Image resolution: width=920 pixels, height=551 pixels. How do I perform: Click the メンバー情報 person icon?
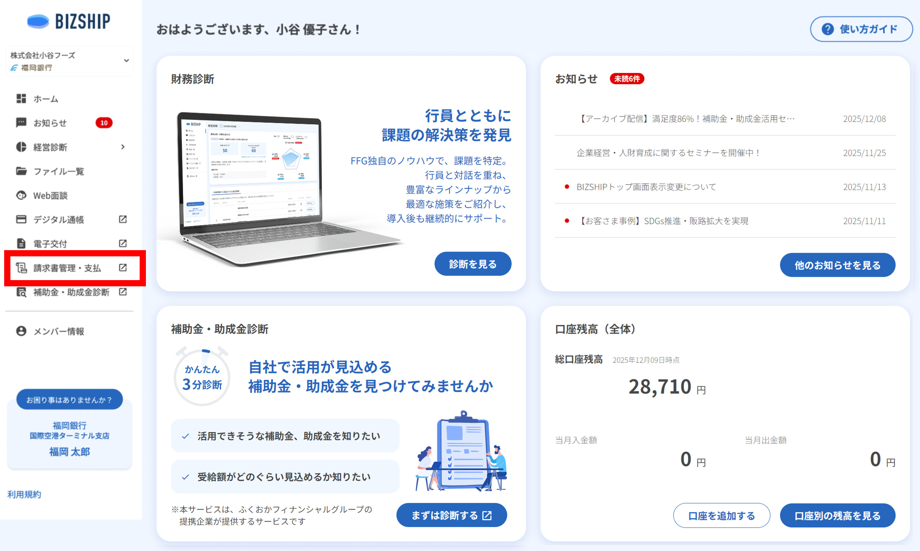[x=21, y=331]
